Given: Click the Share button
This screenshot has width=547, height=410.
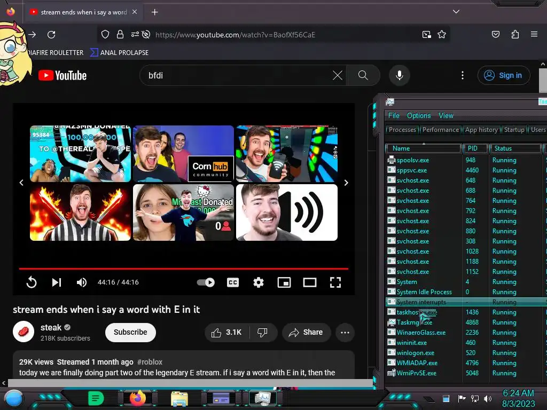Looking at the screenshot, I should (x=306, y=332).
